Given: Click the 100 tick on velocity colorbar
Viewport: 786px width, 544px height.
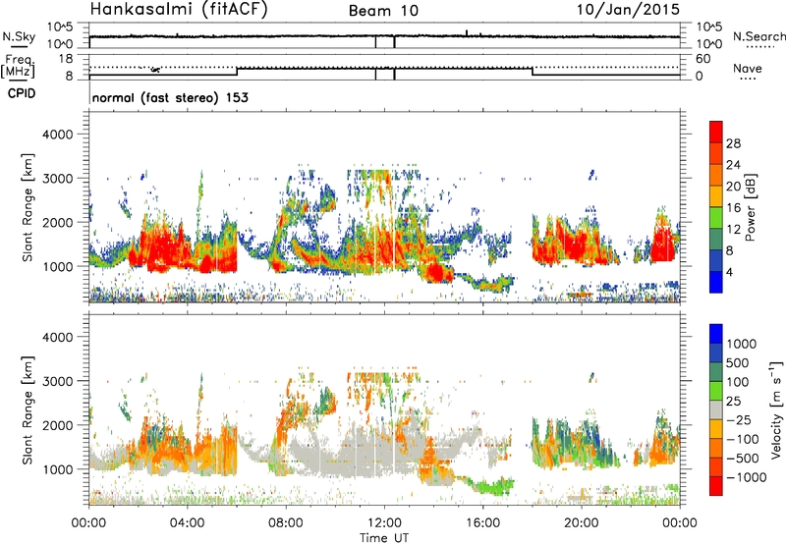Looking at the screenshot, I should click(x=738, y=382).
